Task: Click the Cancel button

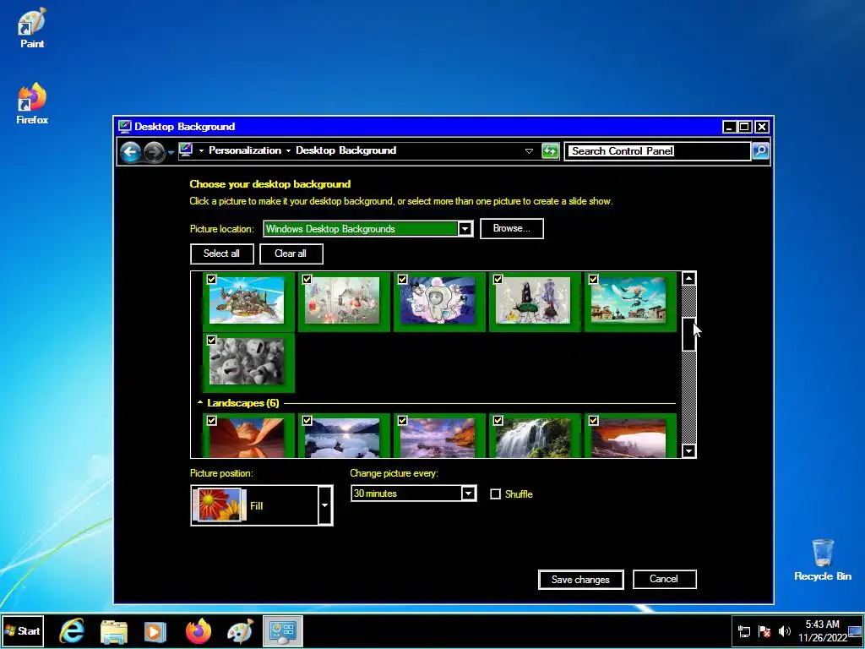Action: 664,579
